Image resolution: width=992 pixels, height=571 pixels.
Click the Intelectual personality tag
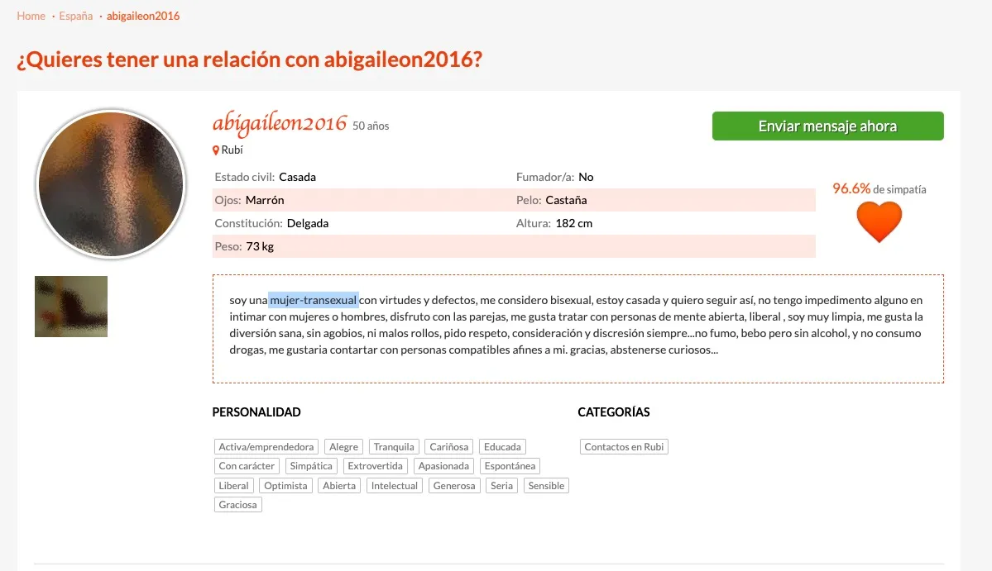point(394,486)
